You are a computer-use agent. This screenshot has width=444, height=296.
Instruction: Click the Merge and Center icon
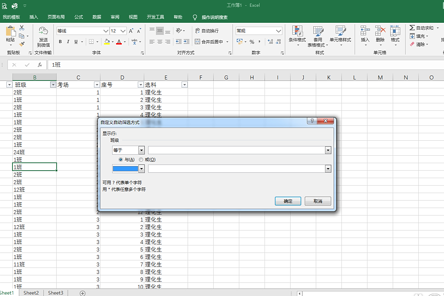point(198,42)
